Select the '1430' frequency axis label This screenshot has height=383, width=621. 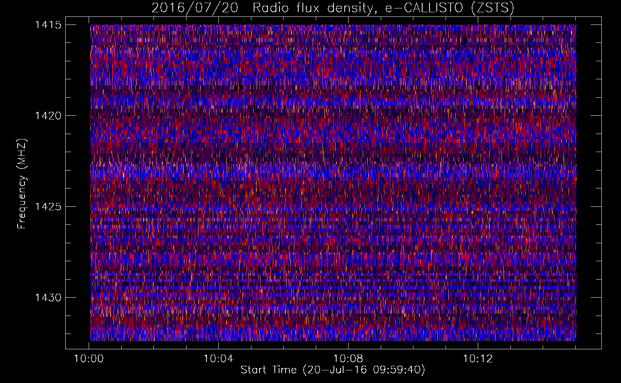(48, 298)
